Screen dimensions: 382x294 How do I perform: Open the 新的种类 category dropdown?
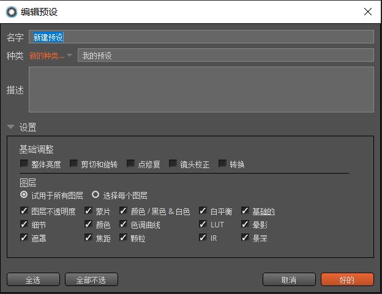pos(50,56)
